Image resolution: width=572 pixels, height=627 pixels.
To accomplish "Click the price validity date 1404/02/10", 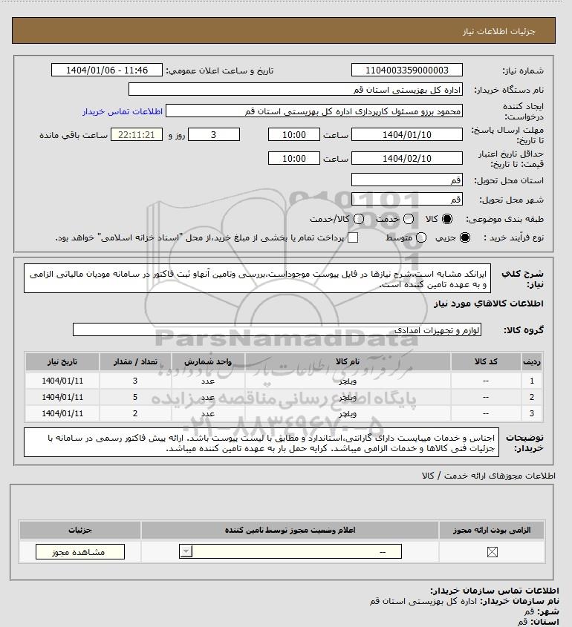I will (406, 158).
